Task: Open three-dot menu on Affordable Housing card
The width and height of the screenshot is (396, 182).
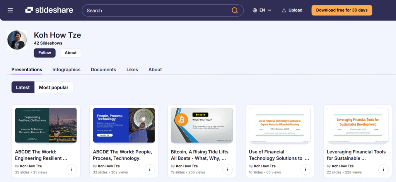Action: [x=306, y=169]
